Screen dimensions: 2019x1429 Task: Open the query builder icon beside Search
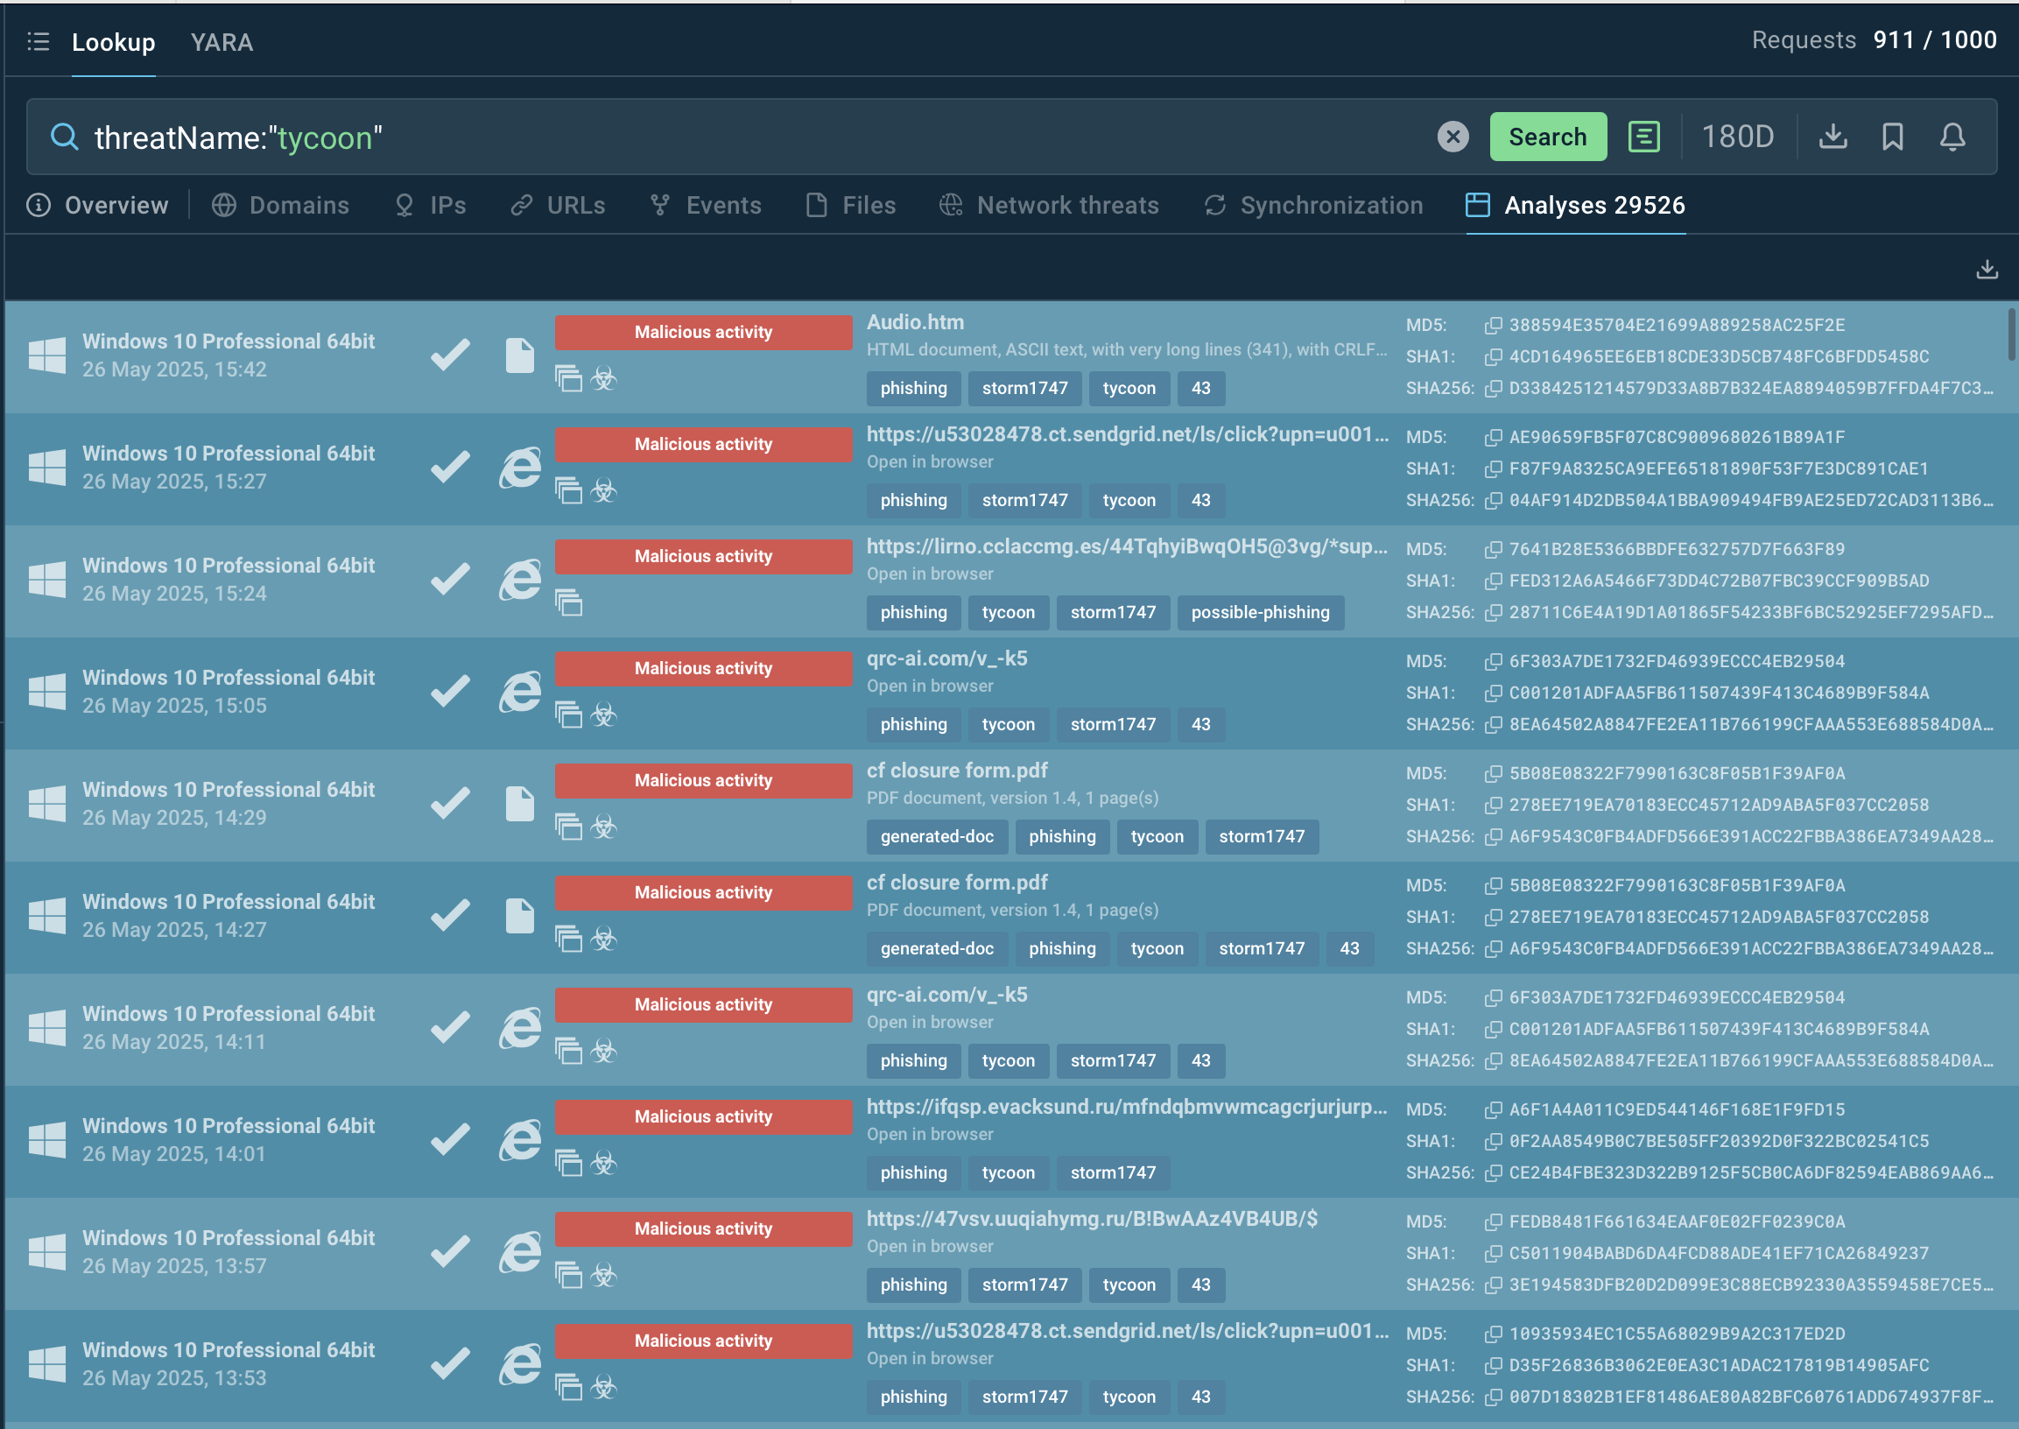pos(1643,137)
